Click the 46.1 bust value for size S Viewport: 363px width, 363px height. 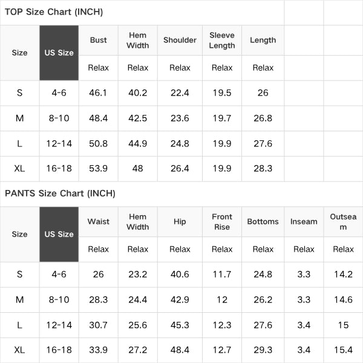[98, 93]
